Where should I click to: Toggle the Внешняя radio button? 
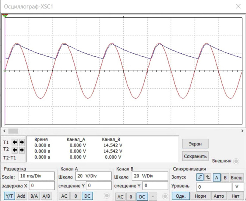click(x=236, y=161)
